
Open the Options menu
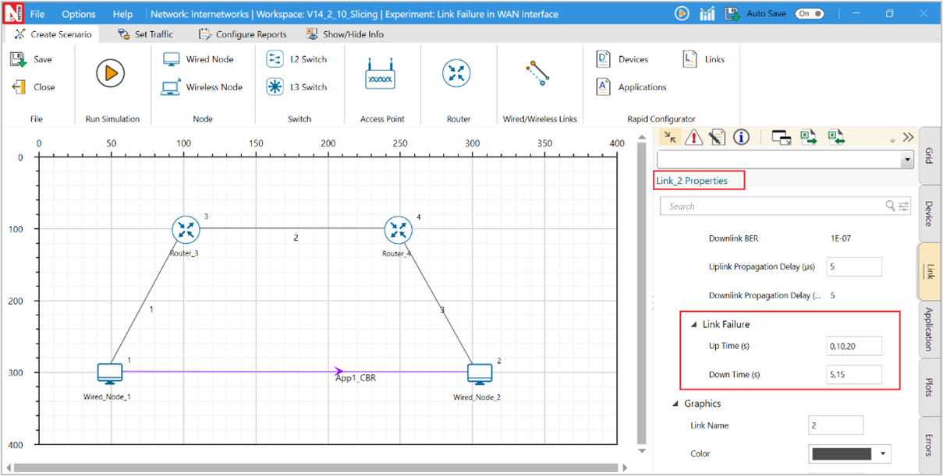[78, 14]
